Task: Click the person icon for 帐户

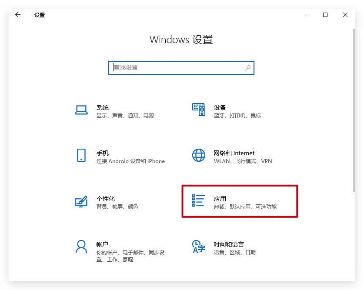Action: coord(81,247)
